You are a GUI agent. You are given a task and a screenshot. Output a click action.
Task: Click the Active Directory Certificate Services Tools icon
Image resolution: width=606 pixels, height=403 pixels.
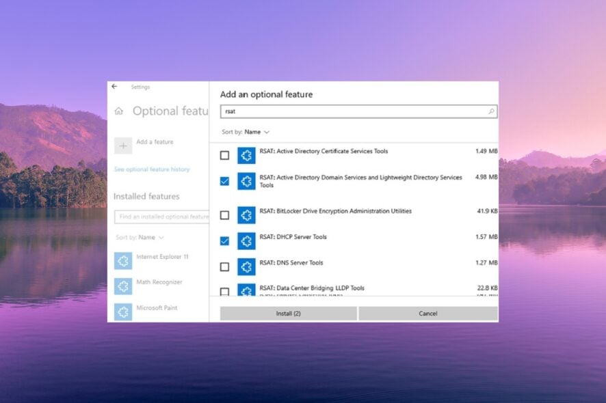[247, 156]
